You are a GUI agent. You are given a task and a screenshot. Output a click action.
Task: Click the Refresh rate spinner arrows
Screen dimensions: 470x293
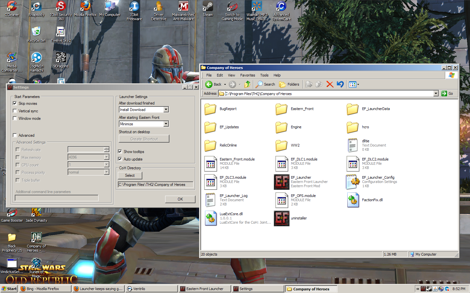(x=106, y=149)
